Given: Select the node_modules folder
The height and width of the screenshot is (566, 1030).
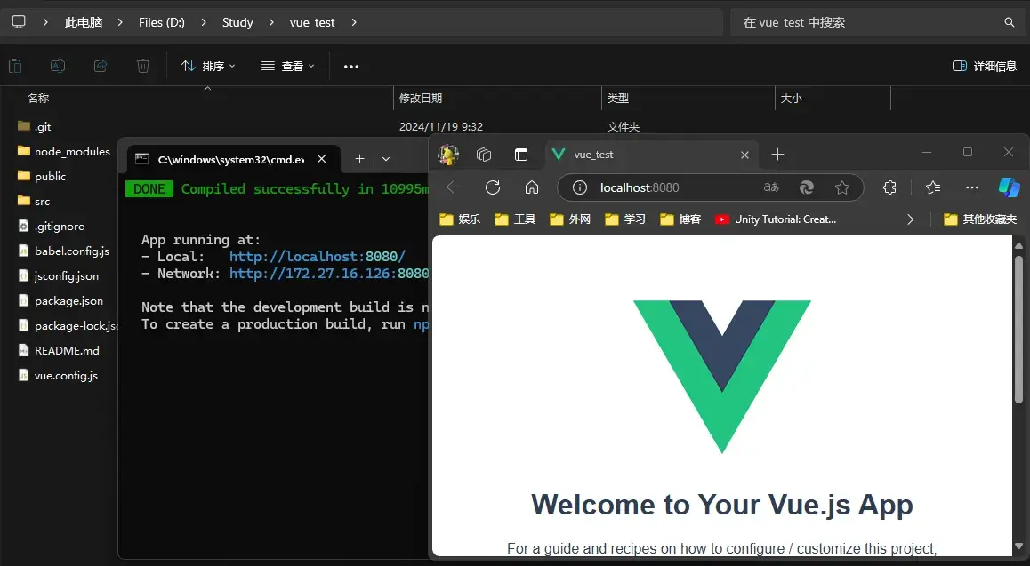Looking at the screenshot, I should 64,152.
